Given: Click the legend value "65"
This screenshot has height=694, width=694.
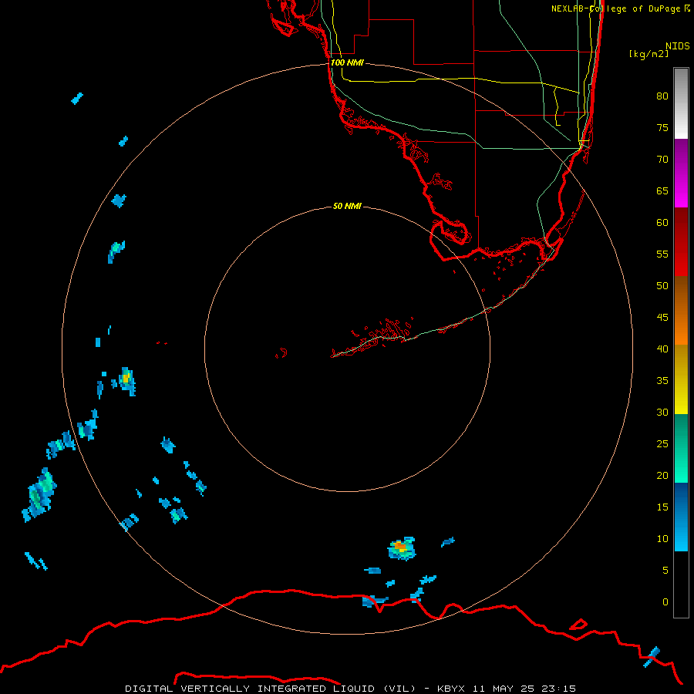Looking at the screenshot, I should pos(662,190).
